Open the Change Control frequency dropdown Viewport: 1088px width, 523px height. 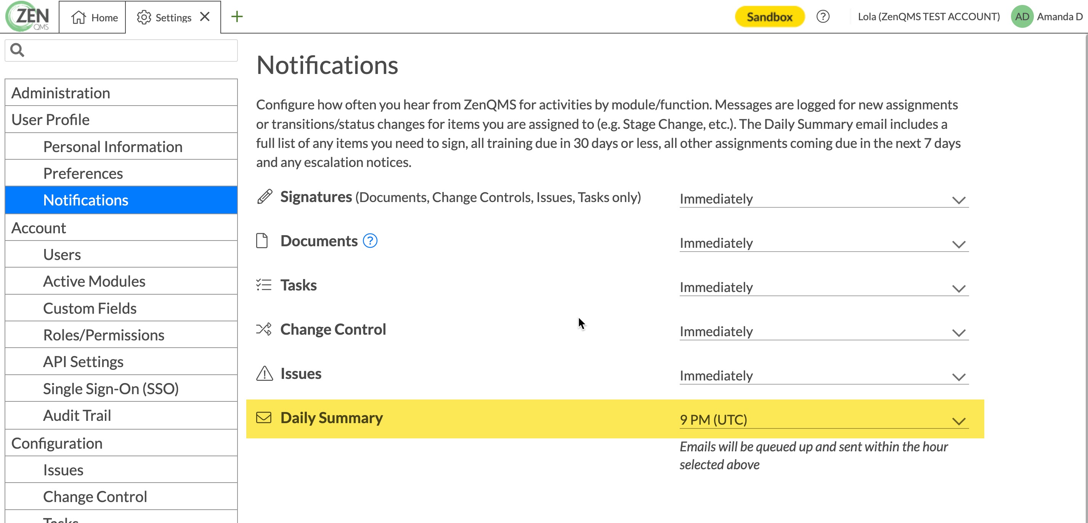click(x=823, y=332)
